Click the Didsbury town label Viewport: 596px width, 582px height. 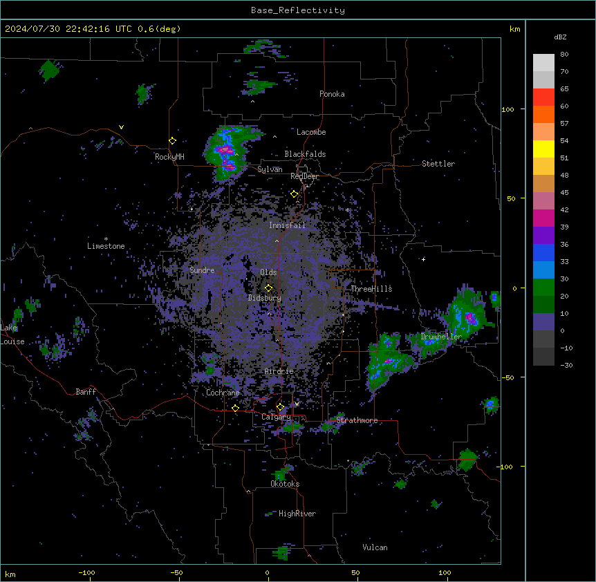(x=265, y=298)
